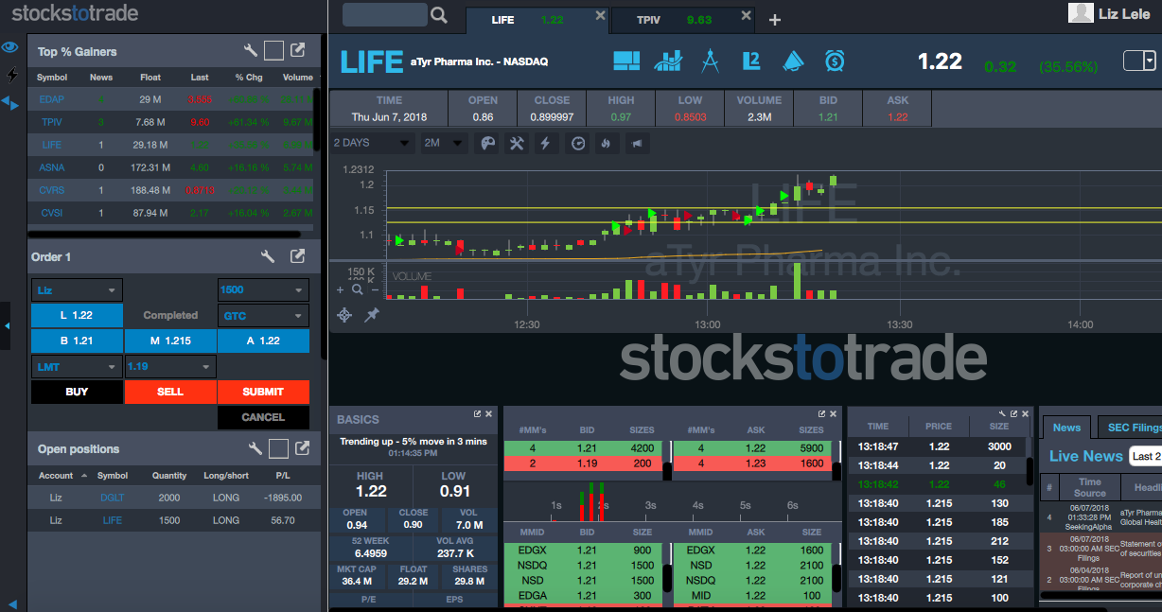The image size is (1162, 612).
Task: Open chart tools wrench-and-hammer icon
Action: tap(517, 143)
